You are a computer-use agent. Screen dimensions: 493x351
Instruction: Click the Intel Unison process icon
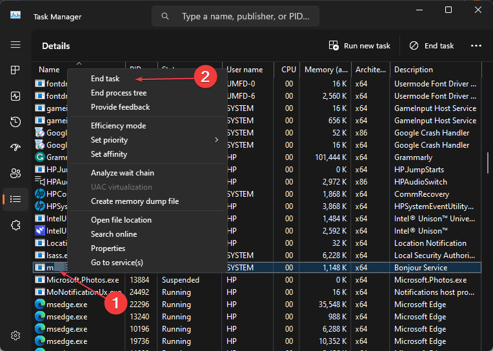(39, 230)
